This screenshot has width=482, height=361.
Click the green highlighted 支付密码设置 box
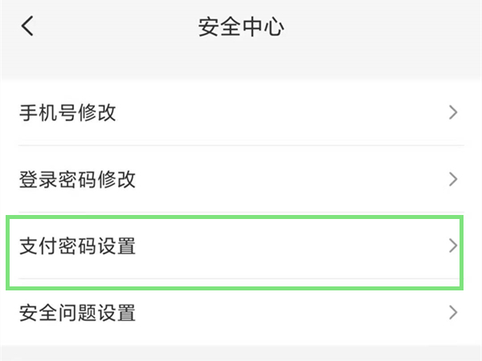pos(234,252)
